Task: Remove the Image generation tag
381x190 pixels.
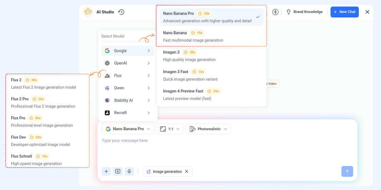Action: [186, 171]
